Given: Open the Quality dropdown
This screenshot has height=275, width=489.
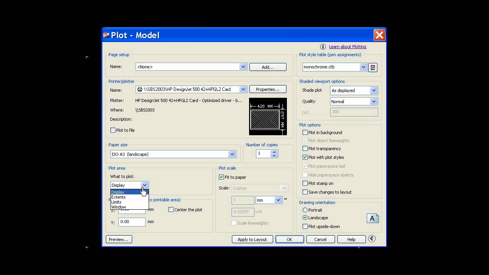Looking at the screenshot, I should (x=373, y=102).
